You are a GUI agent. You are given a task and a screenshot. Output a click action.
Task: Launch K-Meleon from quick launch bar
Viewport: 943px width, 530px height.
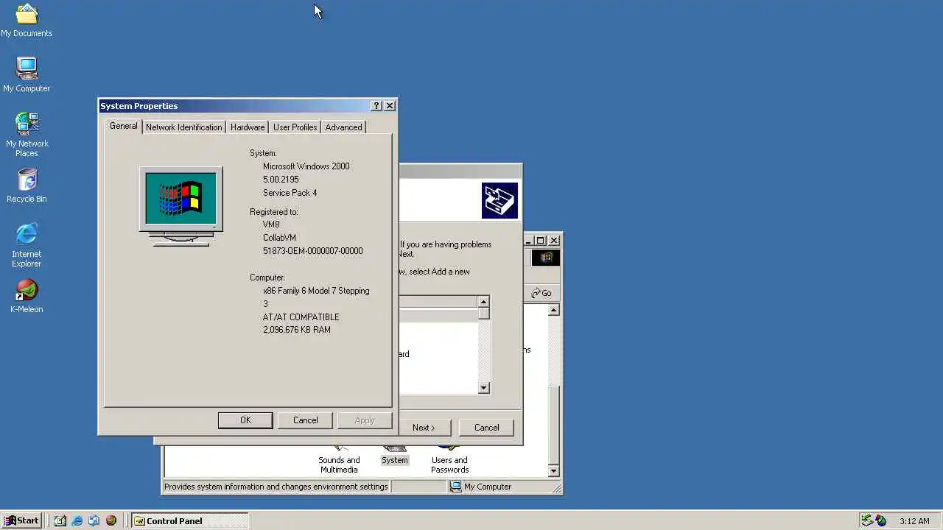pyautogui.click(x=111, y=520)
